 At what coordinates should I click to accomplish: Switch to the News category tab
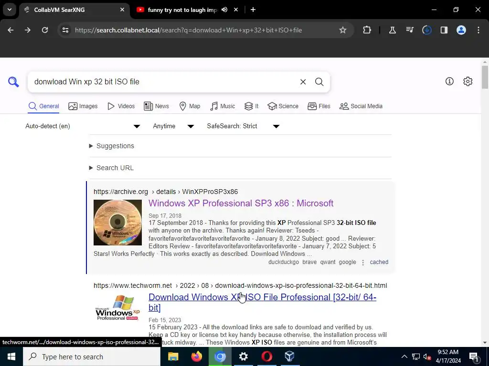pos(156,106)
